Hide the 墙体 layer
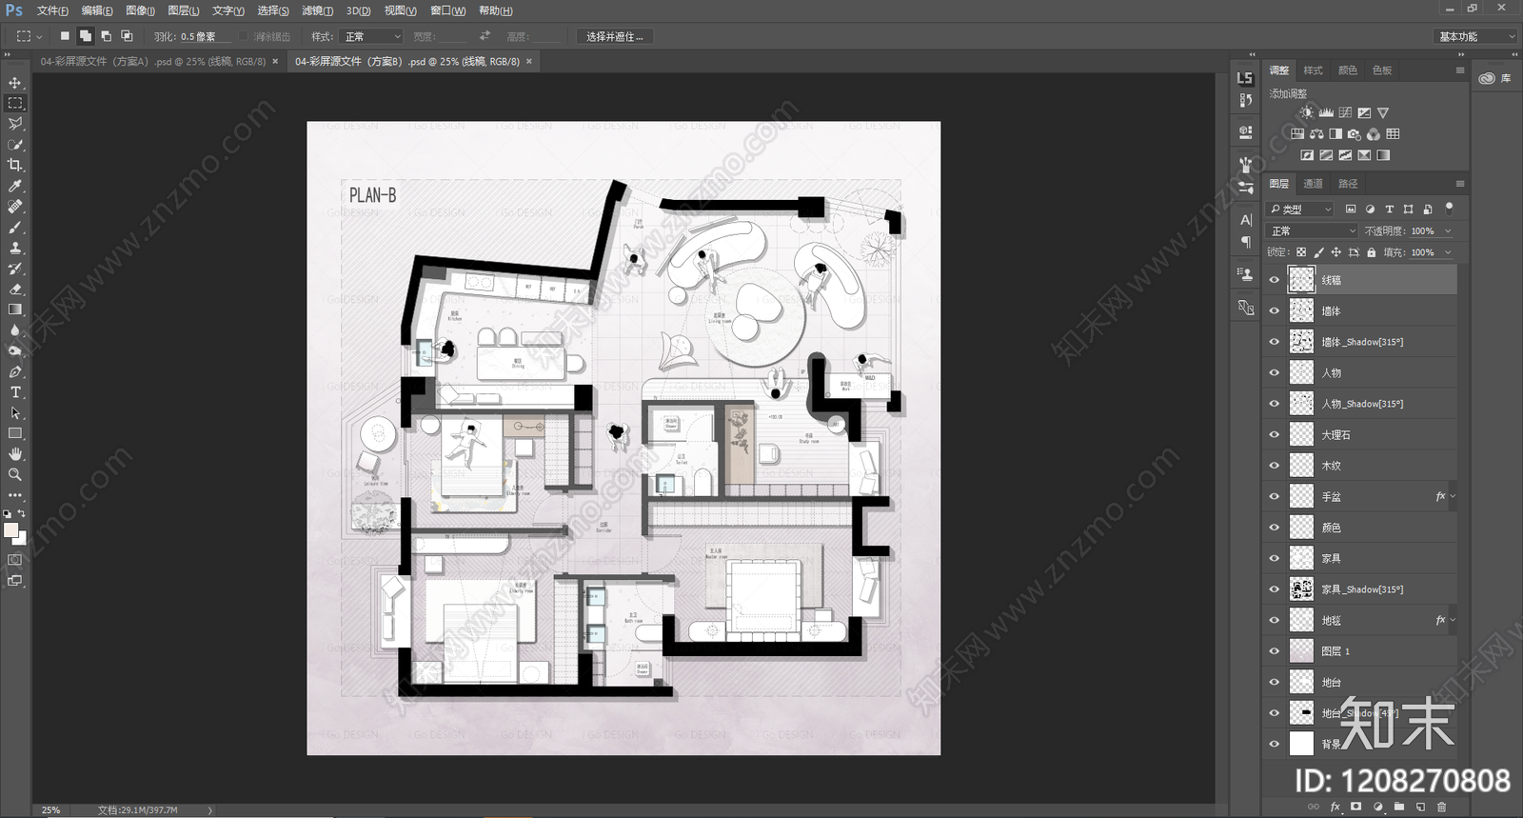Image resolution: width=1523 pixels, height=818 pixels. (x=1275, y=310)
